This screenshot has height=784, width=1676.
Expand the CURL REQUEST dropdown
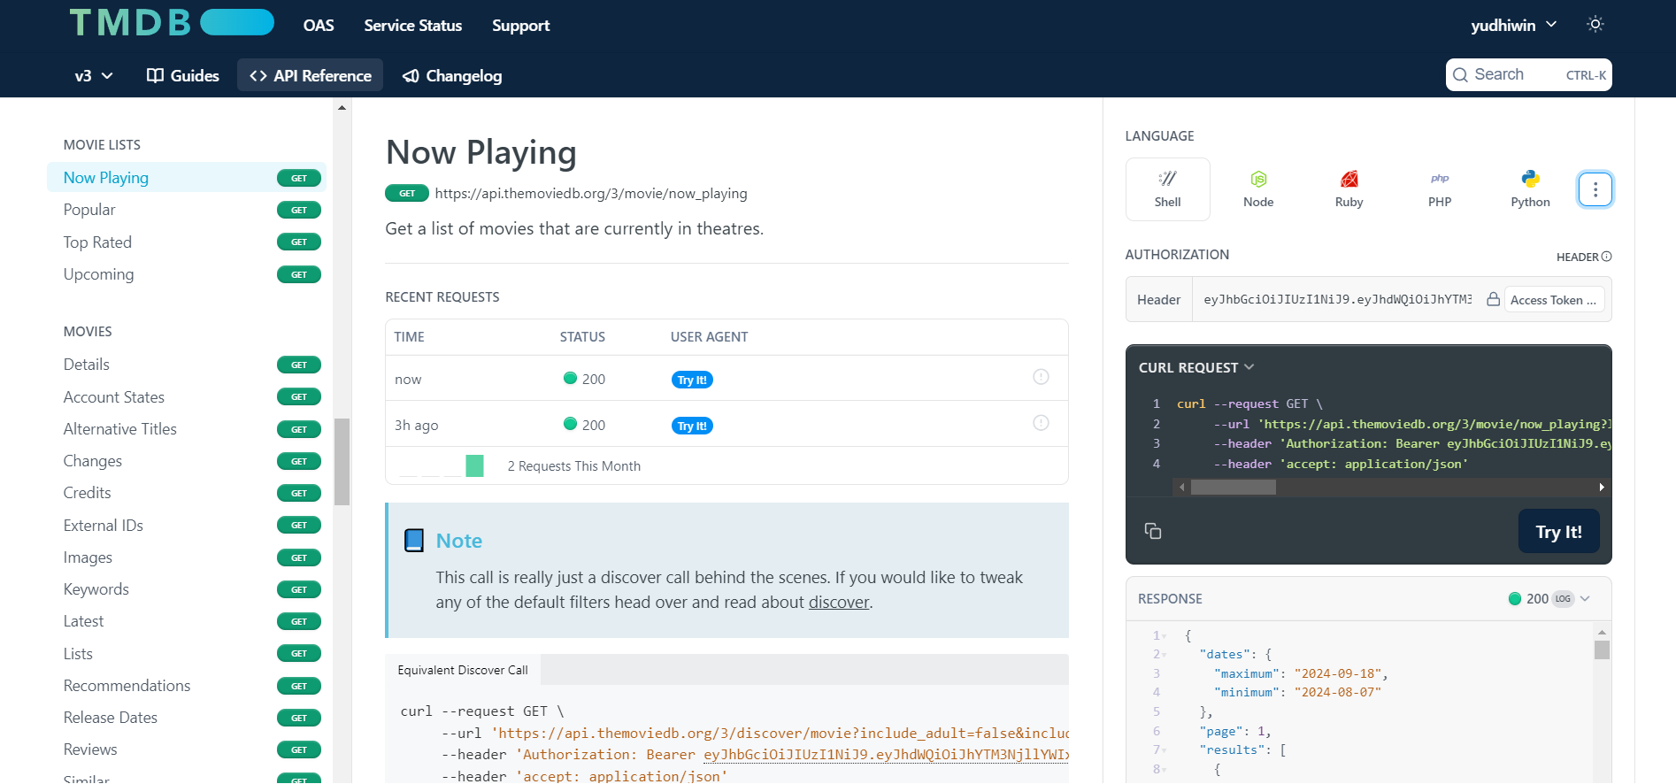coord(1196,367)
